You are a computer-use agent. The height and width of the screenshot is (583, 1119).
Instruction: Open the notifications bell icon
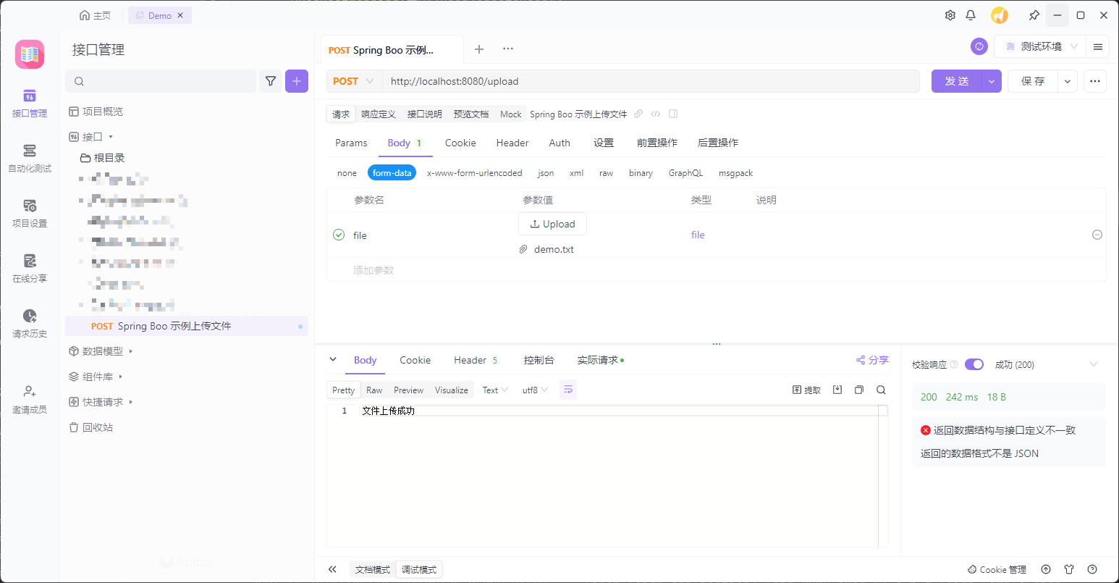(x=971, y=15)
